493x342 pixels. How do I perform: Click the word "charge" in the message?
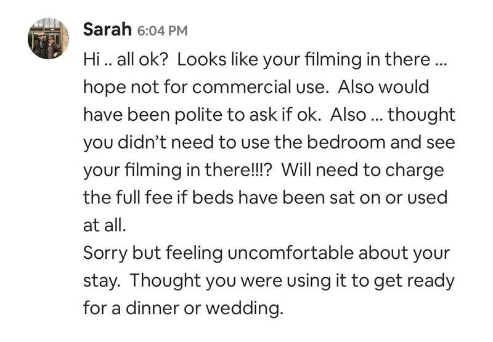tap(416, 171)
